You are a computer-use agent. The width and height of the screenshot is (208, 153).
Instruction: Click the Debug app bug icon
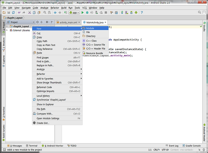point(87,12)
